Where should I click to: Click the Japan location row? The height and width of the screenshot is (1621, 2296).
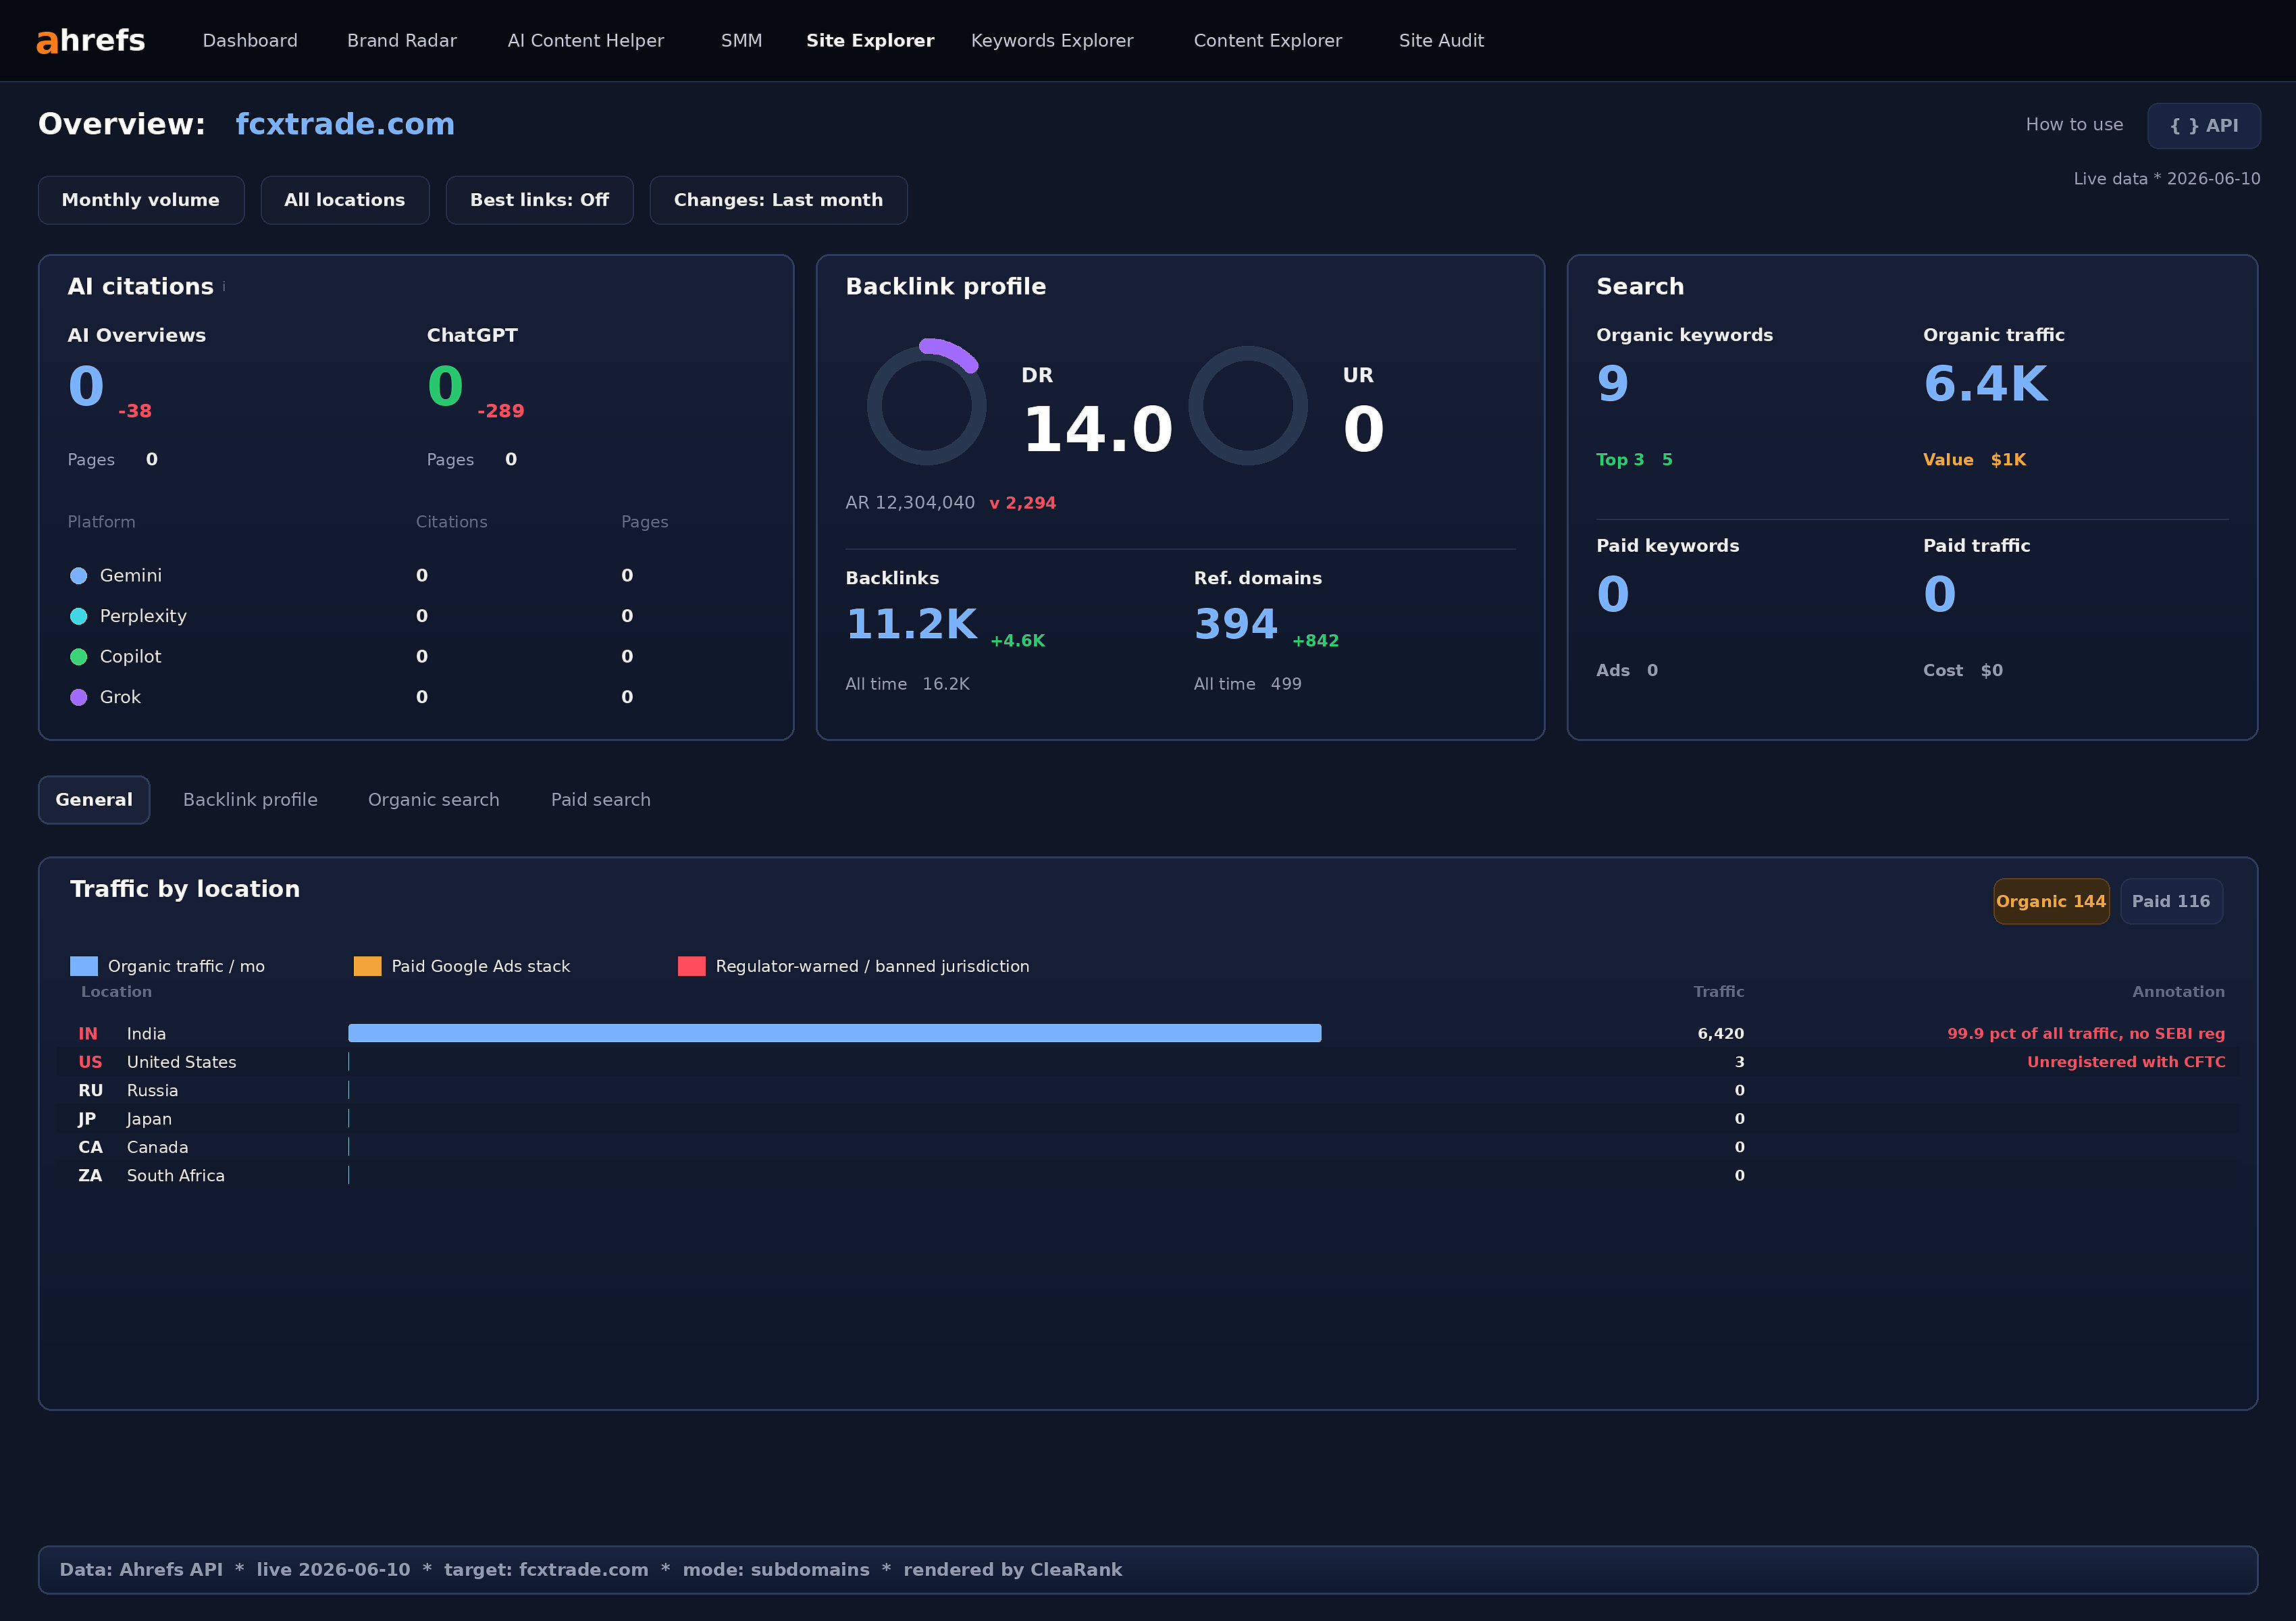[1148, 1119]
